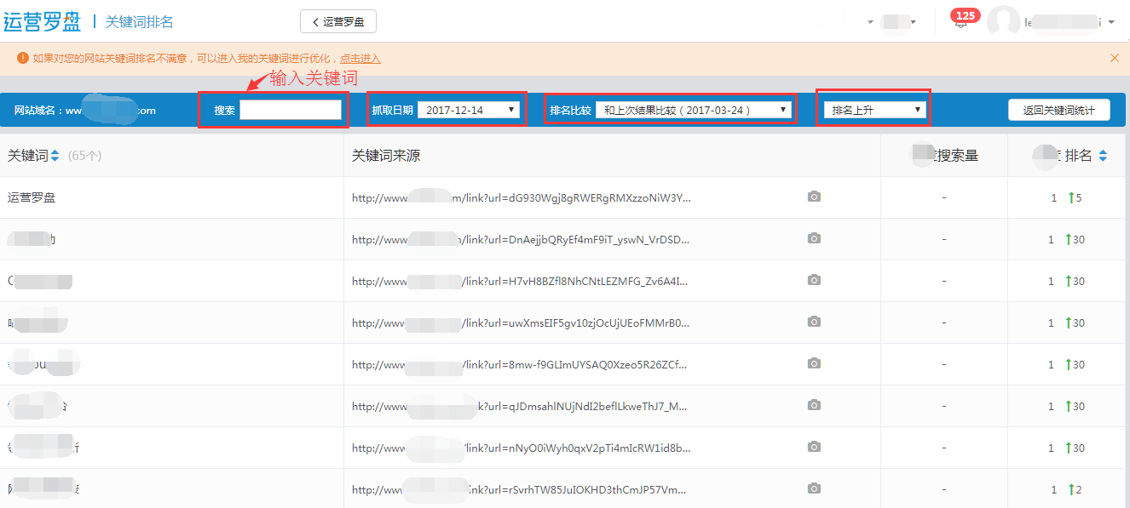Viewport: 1130px width, 508px height.
Task: Open the source URL starting with url=H7vH8BZ
Action: pyautogui.click(x=521, y=281)
